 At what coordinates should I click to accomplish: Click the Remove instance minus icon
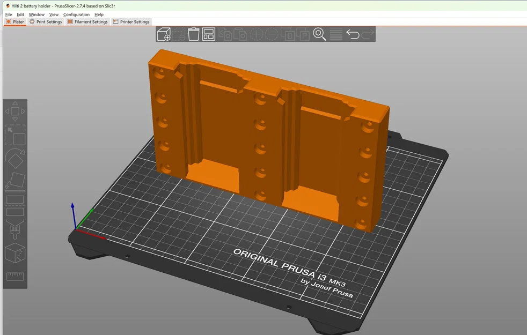(272, 34)
